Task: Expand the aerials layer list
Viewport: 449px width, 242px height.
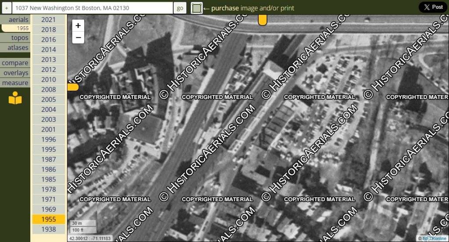Action: [18, 20]
